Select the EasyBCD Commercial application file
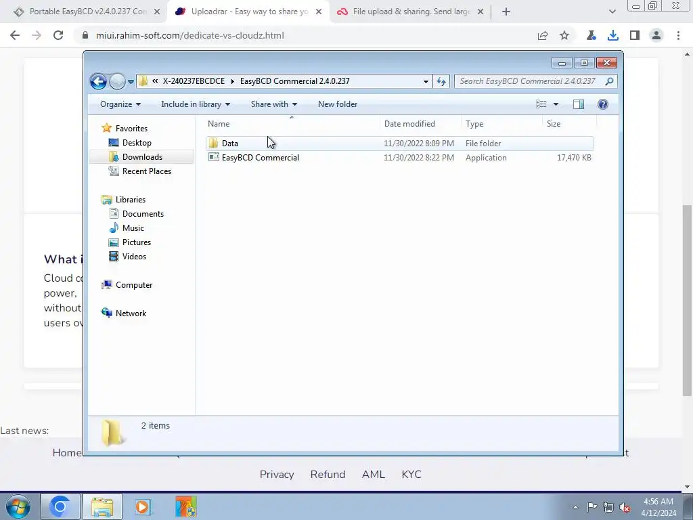 coord(399,158)
